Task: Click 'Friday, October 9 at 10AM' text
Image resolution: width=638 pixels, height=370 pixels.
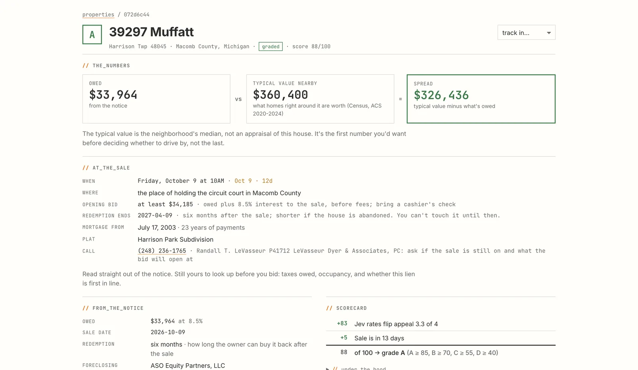Action: coord(181,181)
